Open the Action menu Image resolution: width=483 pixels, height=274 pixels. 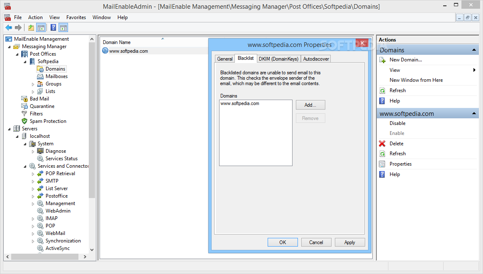pyautogui.click(x=35, y=17)
